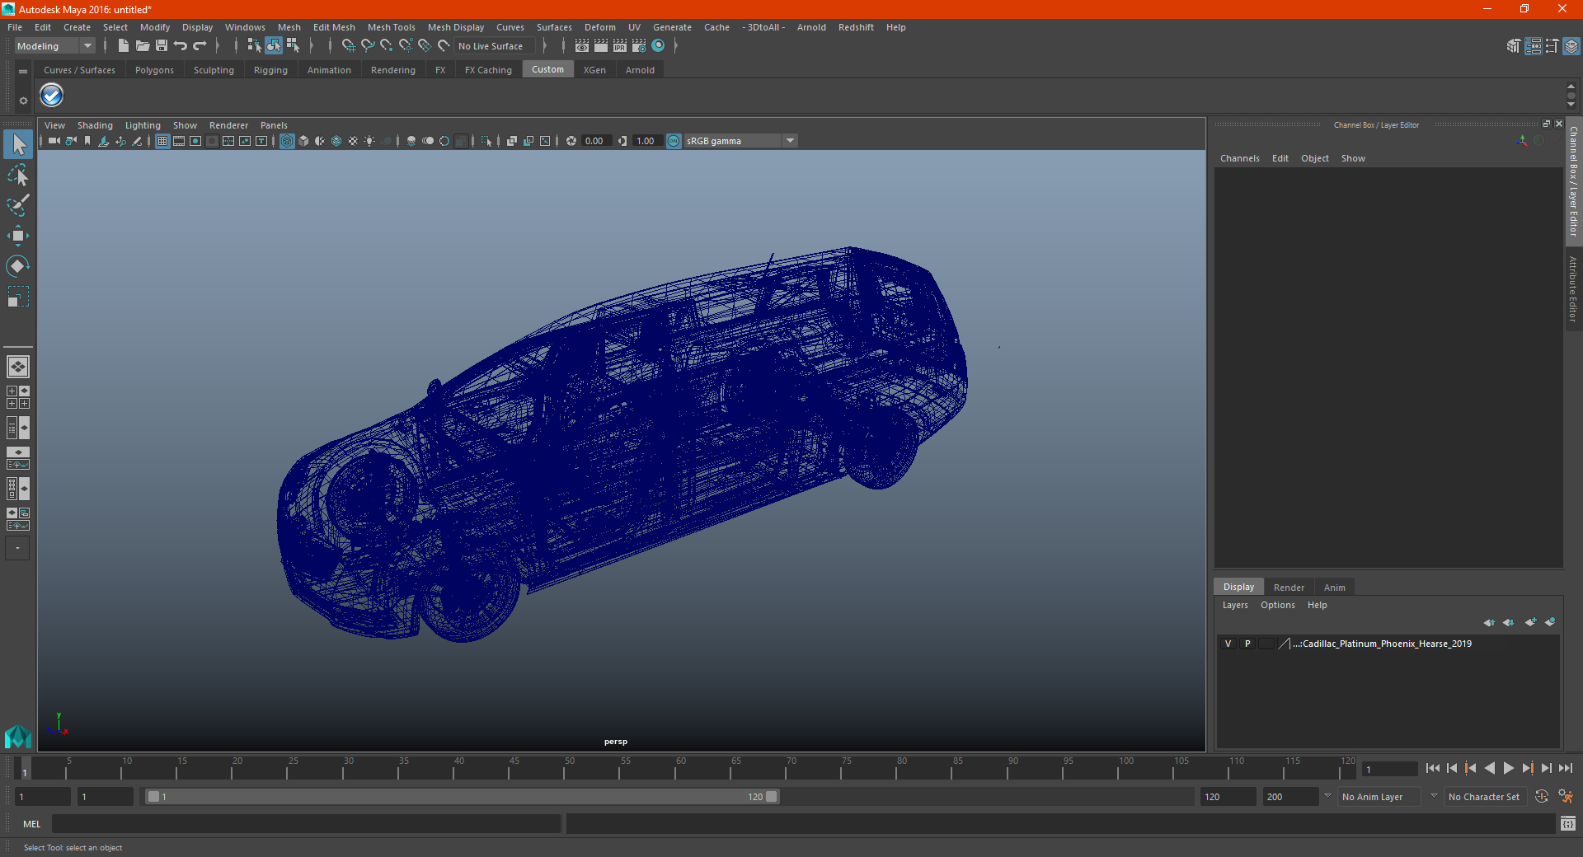Toggle auto keyframe button
Image resolution: width=1583 pixels, height=857 pixels.
[1542, 797]
